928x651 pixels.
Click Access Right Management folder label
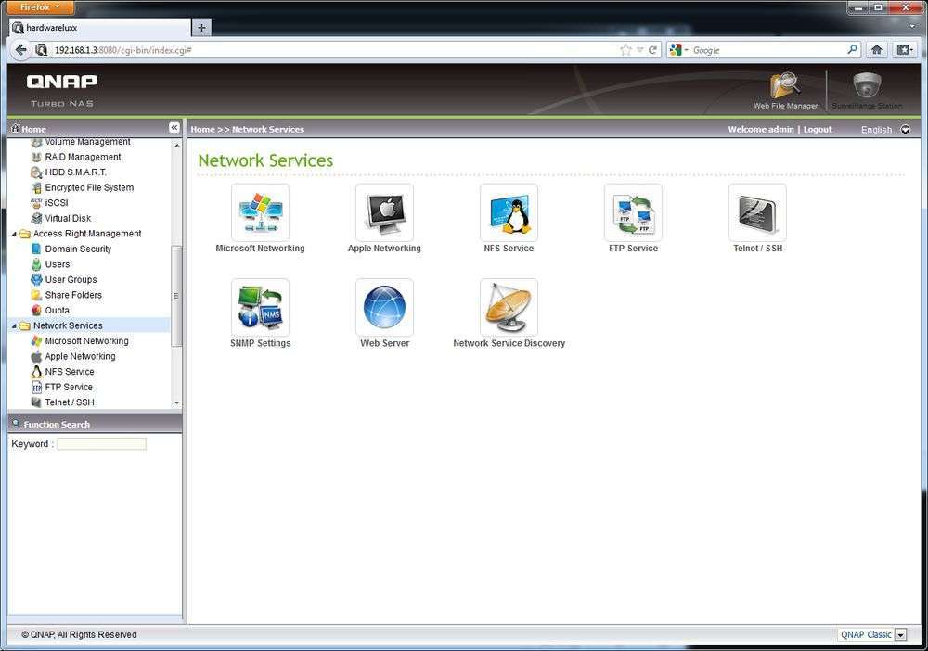87,234
